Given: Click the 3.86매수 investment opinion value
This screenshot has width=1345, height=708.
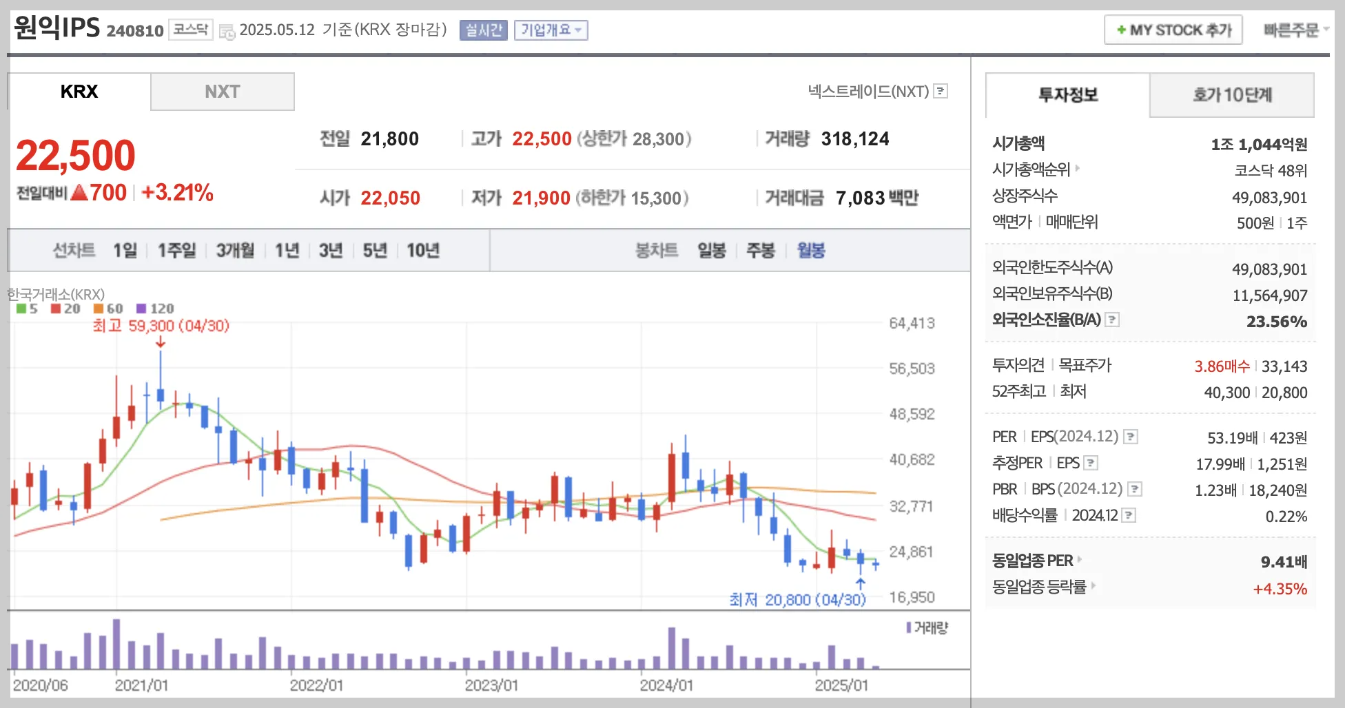Looking at the screenshot, I should (1222, 366).
